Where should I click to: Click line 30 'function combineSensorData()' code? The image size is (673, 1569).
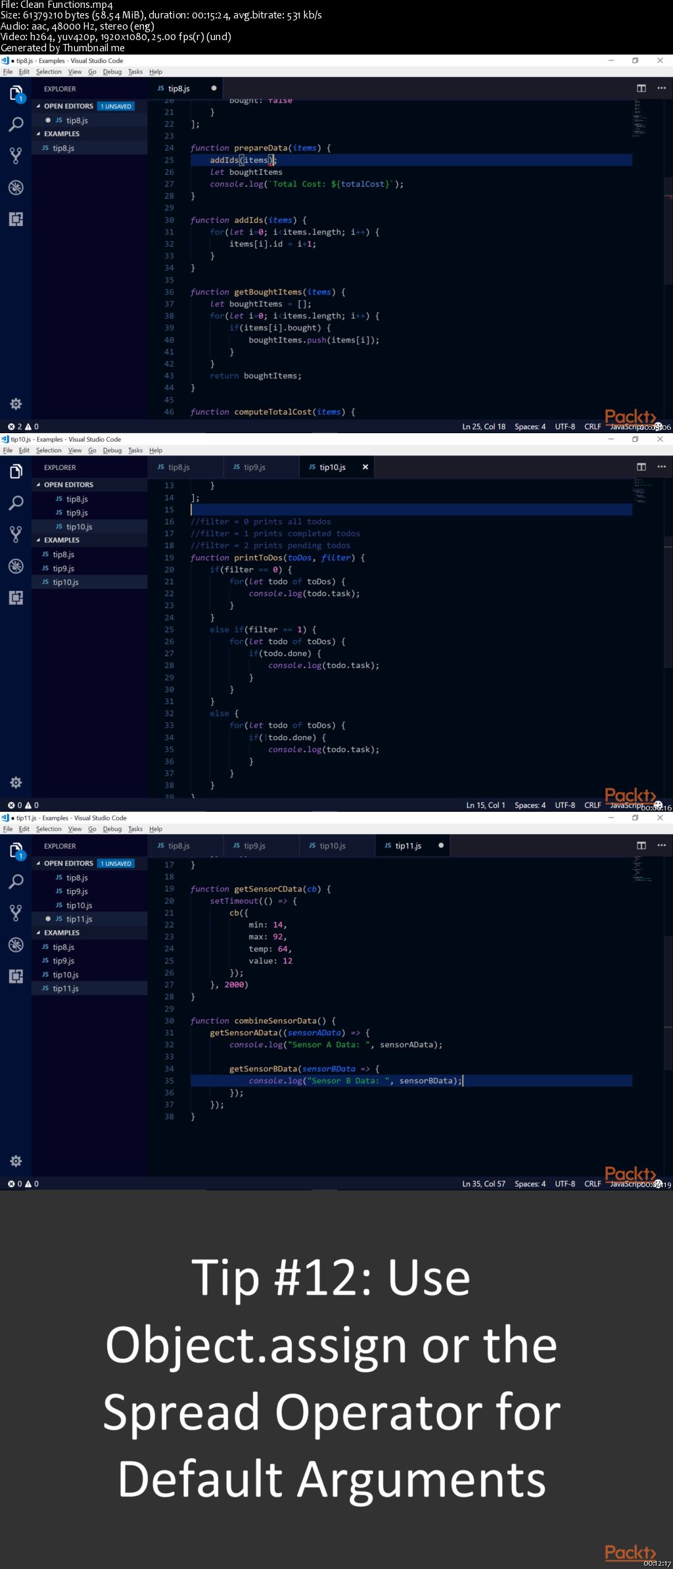[263, 1021]
